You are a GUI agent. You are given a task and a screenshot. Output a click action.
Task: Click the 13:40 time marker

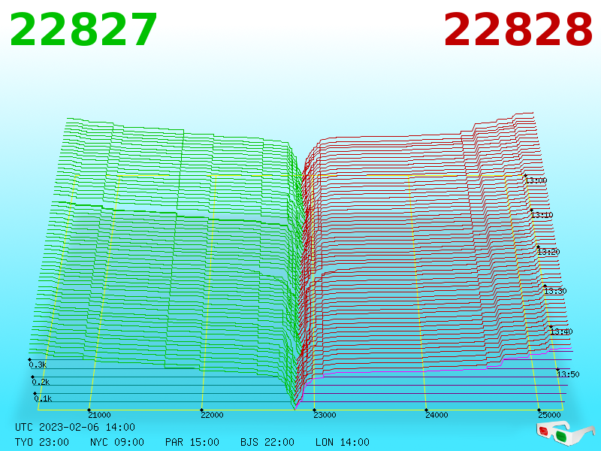coord(561,331)
